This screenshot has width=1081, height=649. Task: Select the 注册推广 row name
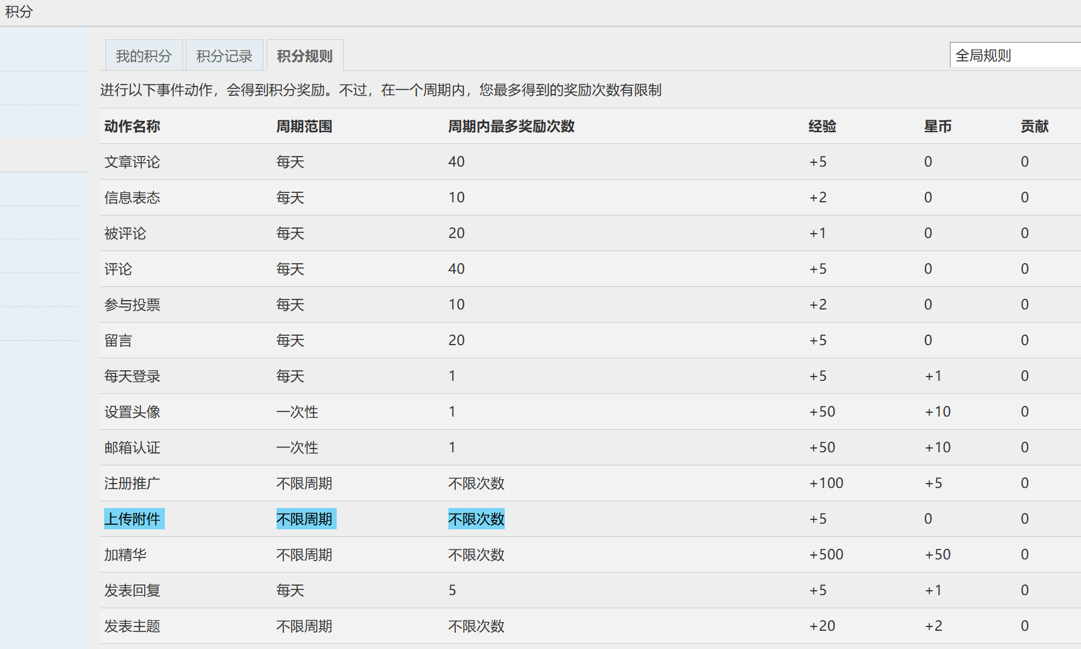click(x=132, y=483)
